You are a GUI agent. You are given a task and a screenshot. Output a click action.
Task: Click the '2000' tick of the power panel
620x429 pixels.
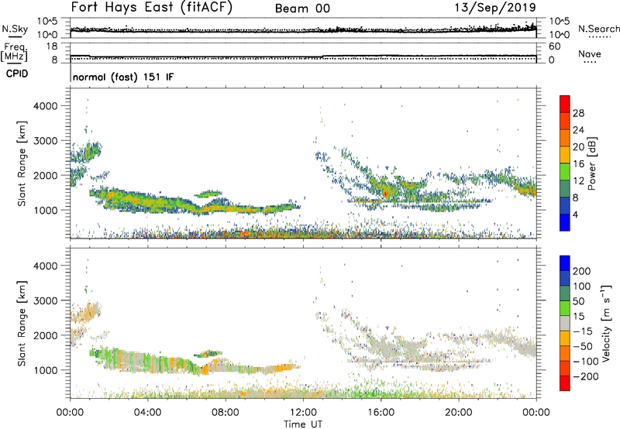tap(45, 175)
